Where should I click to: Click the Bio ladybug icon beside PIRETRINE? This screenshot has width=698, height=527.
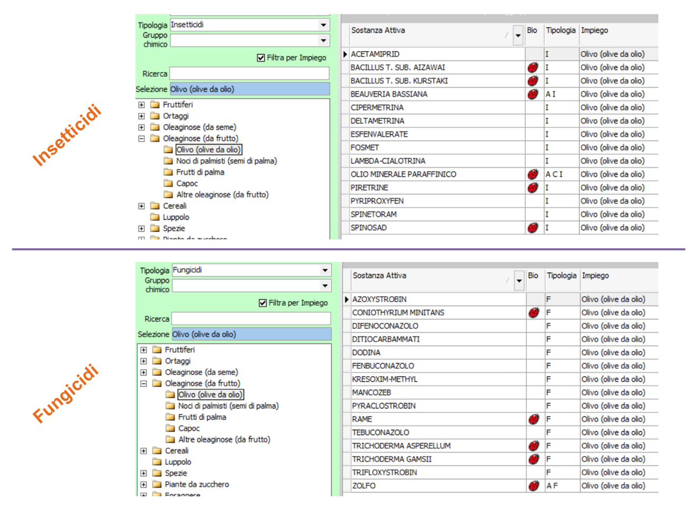tap(533, 187)
